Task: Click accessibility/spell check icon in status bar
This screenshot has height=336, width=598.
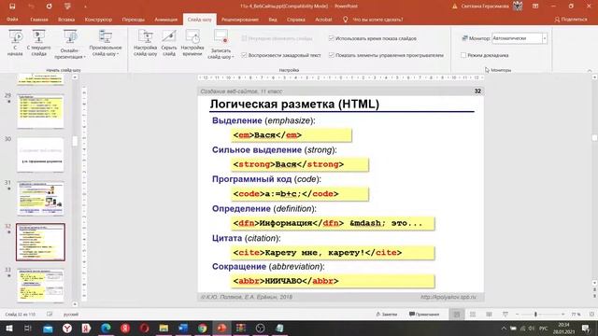Action: click(50, 315)
